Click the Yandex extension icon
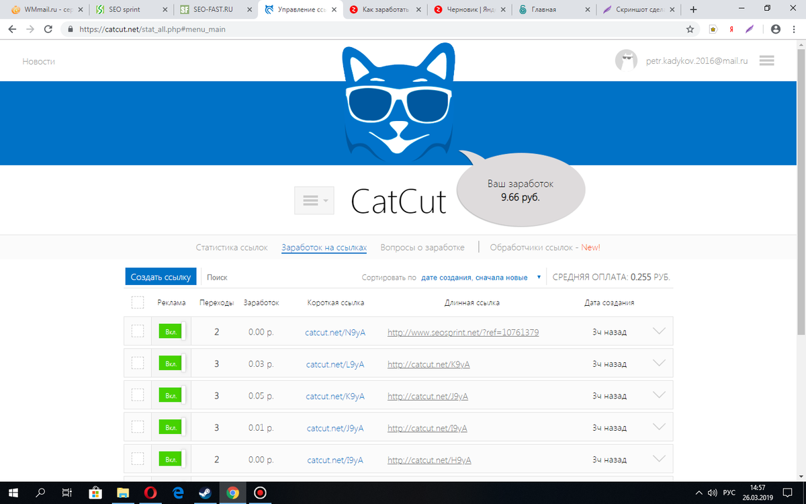The width and height of the screenshot is (806, 504). click(731, 30)
